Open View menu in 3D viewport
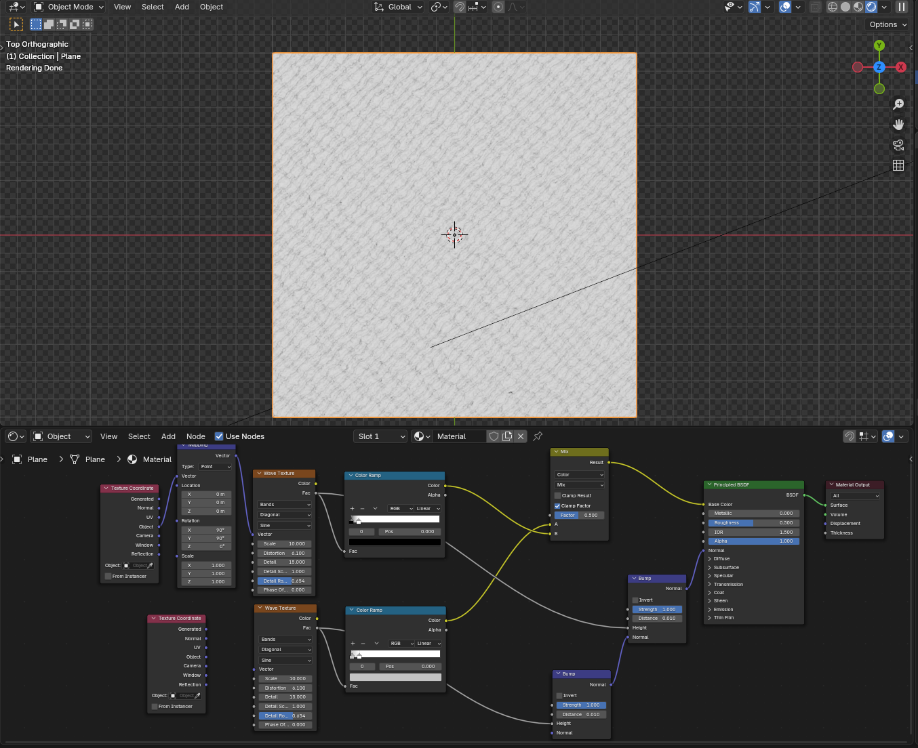Screen dimensions: 918x748 (123, 7)
